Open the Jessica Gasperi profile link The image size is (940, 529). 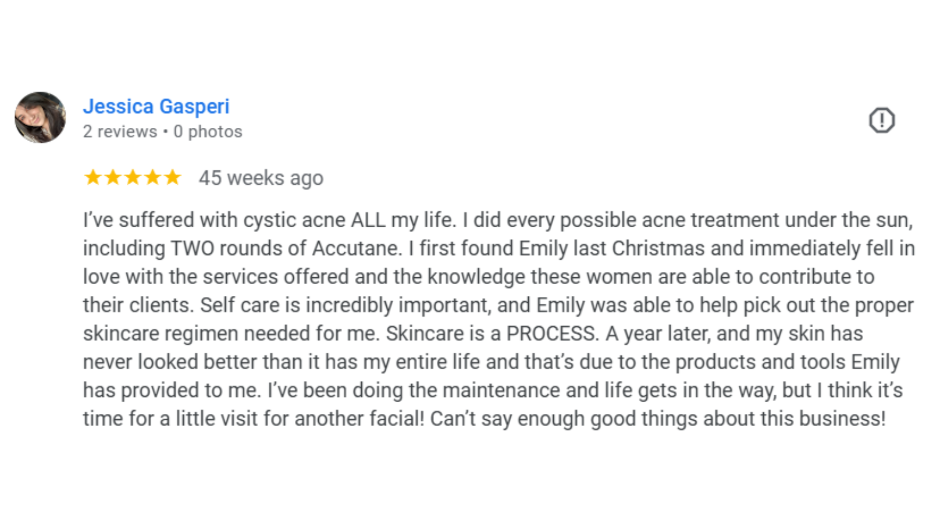point(156,106)
